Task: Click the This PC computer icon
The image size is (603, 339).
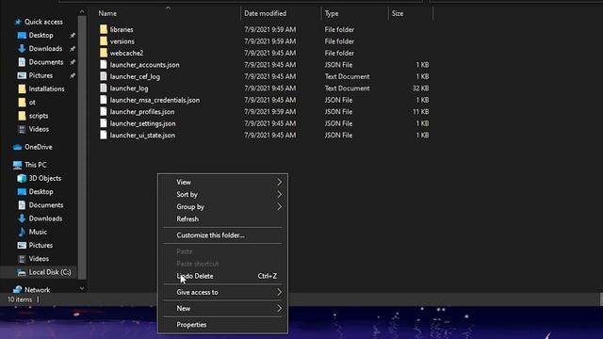Action: [x=17, y=165]
